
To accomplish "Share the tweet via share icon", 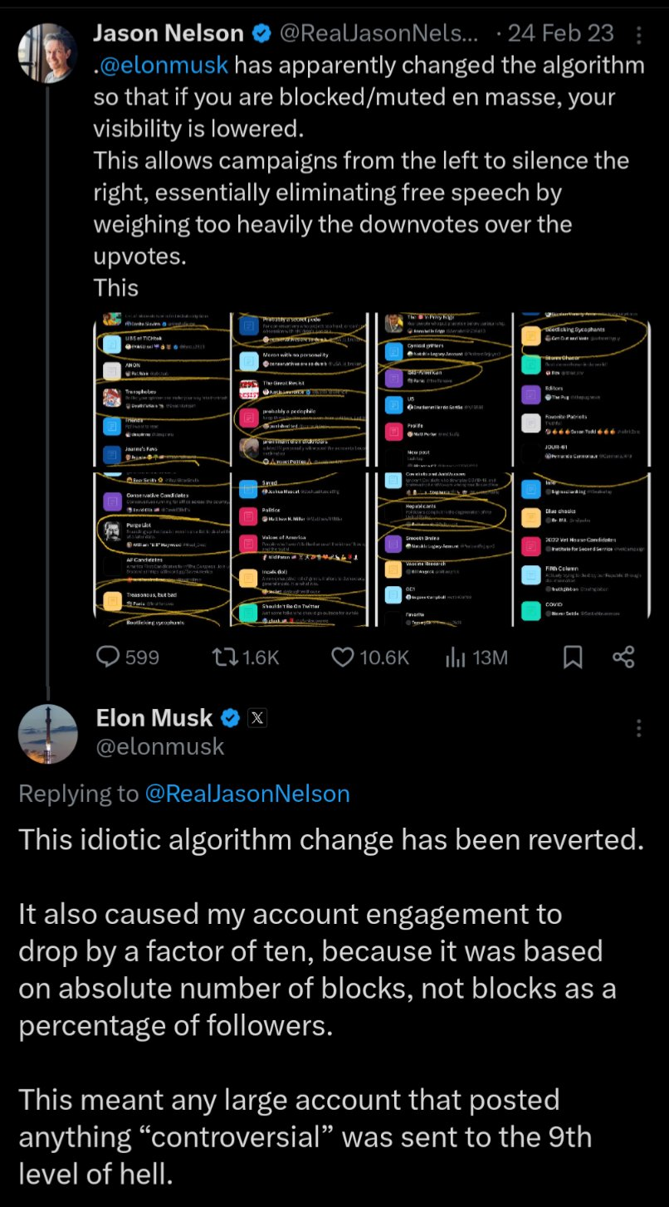I will point(623,657).
